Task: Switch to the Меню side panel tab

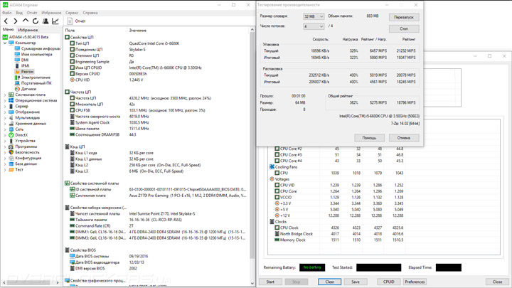Action: [x=8, y=29]
